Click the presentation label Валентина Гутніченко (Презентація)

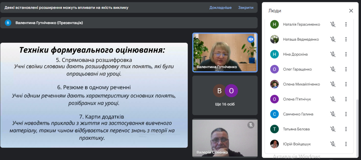pyautogui.click(x=49, y=23)
